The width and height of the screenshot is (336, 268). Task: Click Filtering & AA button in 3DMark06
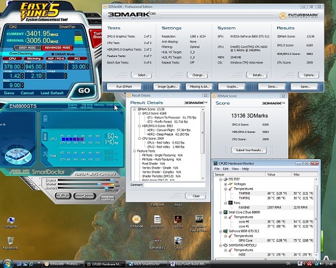199,86
